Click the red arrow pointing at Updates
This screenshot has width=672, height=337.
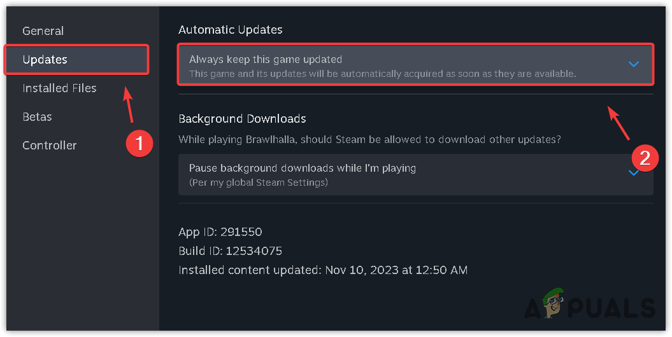point(129,105)
